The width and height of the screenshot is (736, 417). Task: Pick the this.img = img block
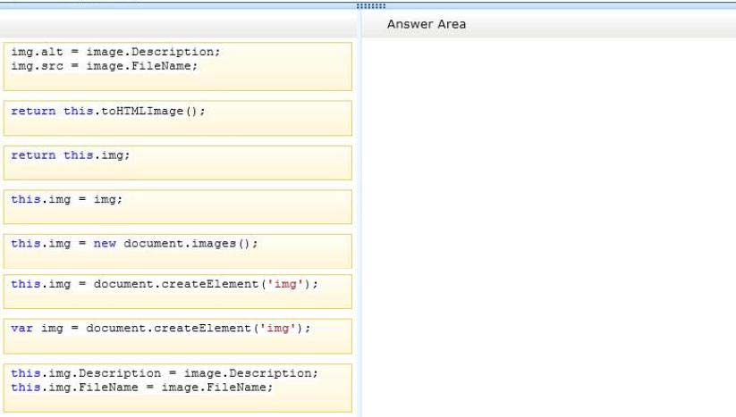click(177, 206)
